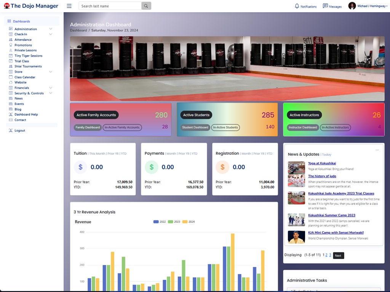Screen dimensions: 390x292
Task: Open the Messages chat icon
Action: [x=325, y=6]
